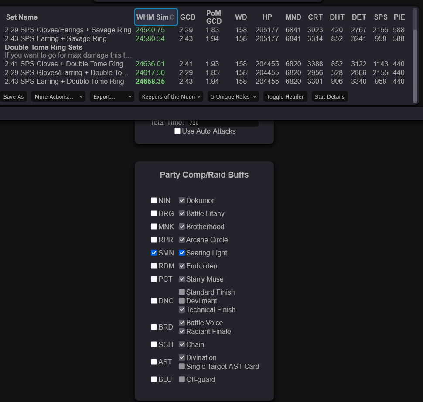The image size is (423, 402).
Task: Open Keepers of the Moon race dropdown
Action: click(x=171, y=96)
